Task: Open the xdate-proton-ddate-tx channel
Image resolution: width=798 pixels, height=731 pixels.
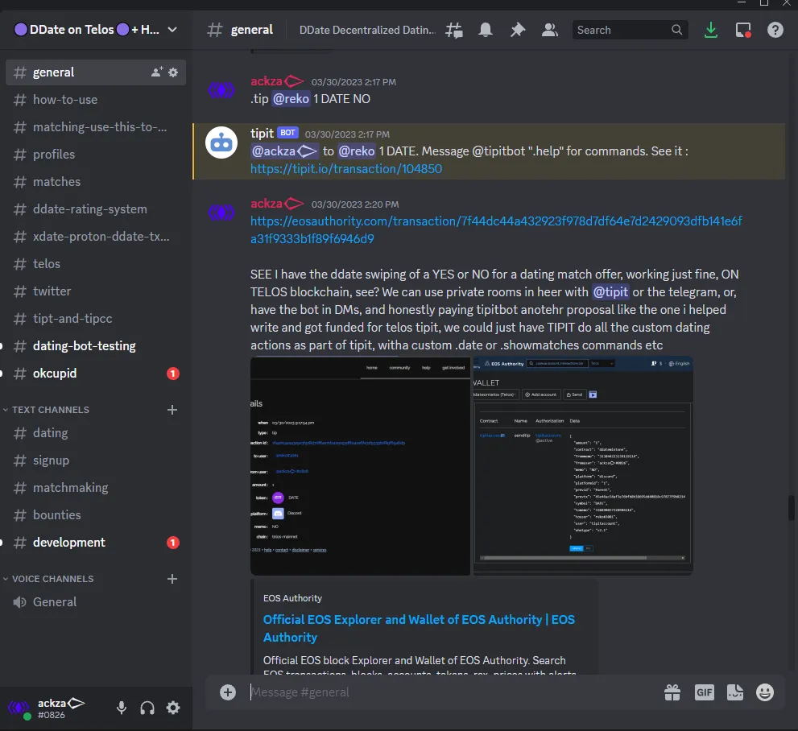Action: [96, 237]
